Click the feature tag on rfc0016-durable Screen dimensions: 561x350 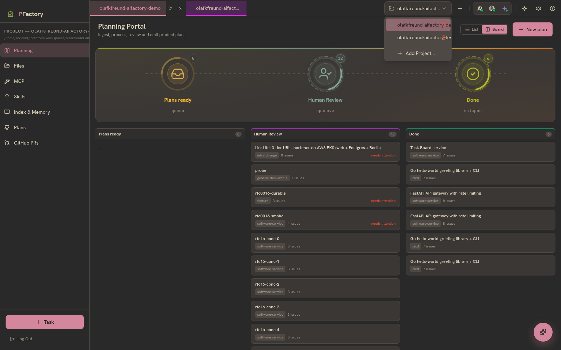click(263, 201)
